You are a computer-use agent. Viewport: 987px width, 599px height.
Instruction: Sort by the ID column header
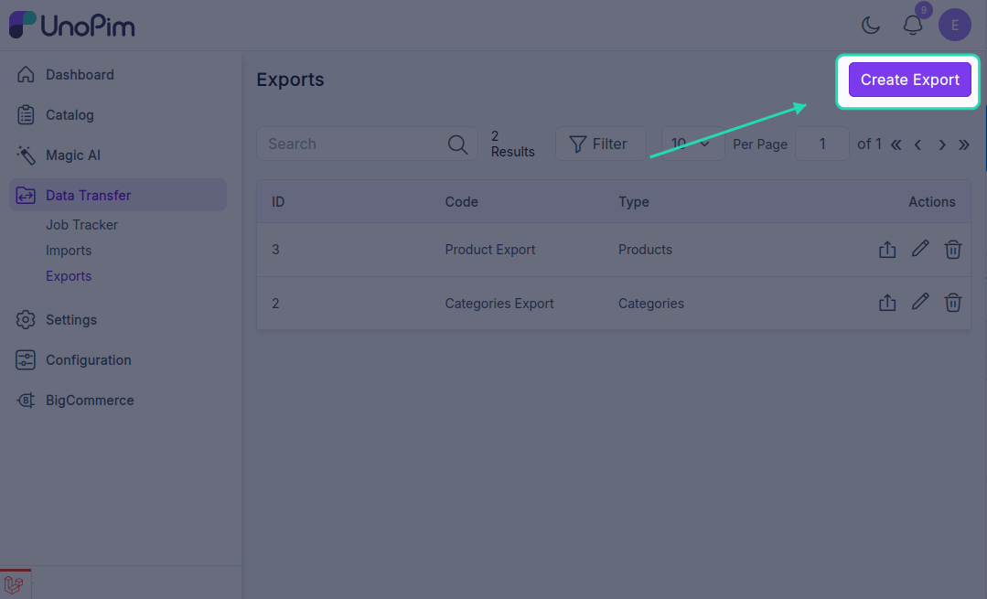pyautogui.click(x=278, y=202)
